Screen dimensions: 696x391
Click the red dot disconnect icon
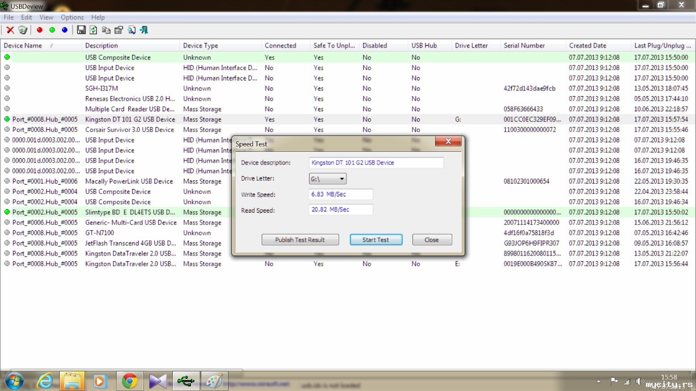point(39,30)
